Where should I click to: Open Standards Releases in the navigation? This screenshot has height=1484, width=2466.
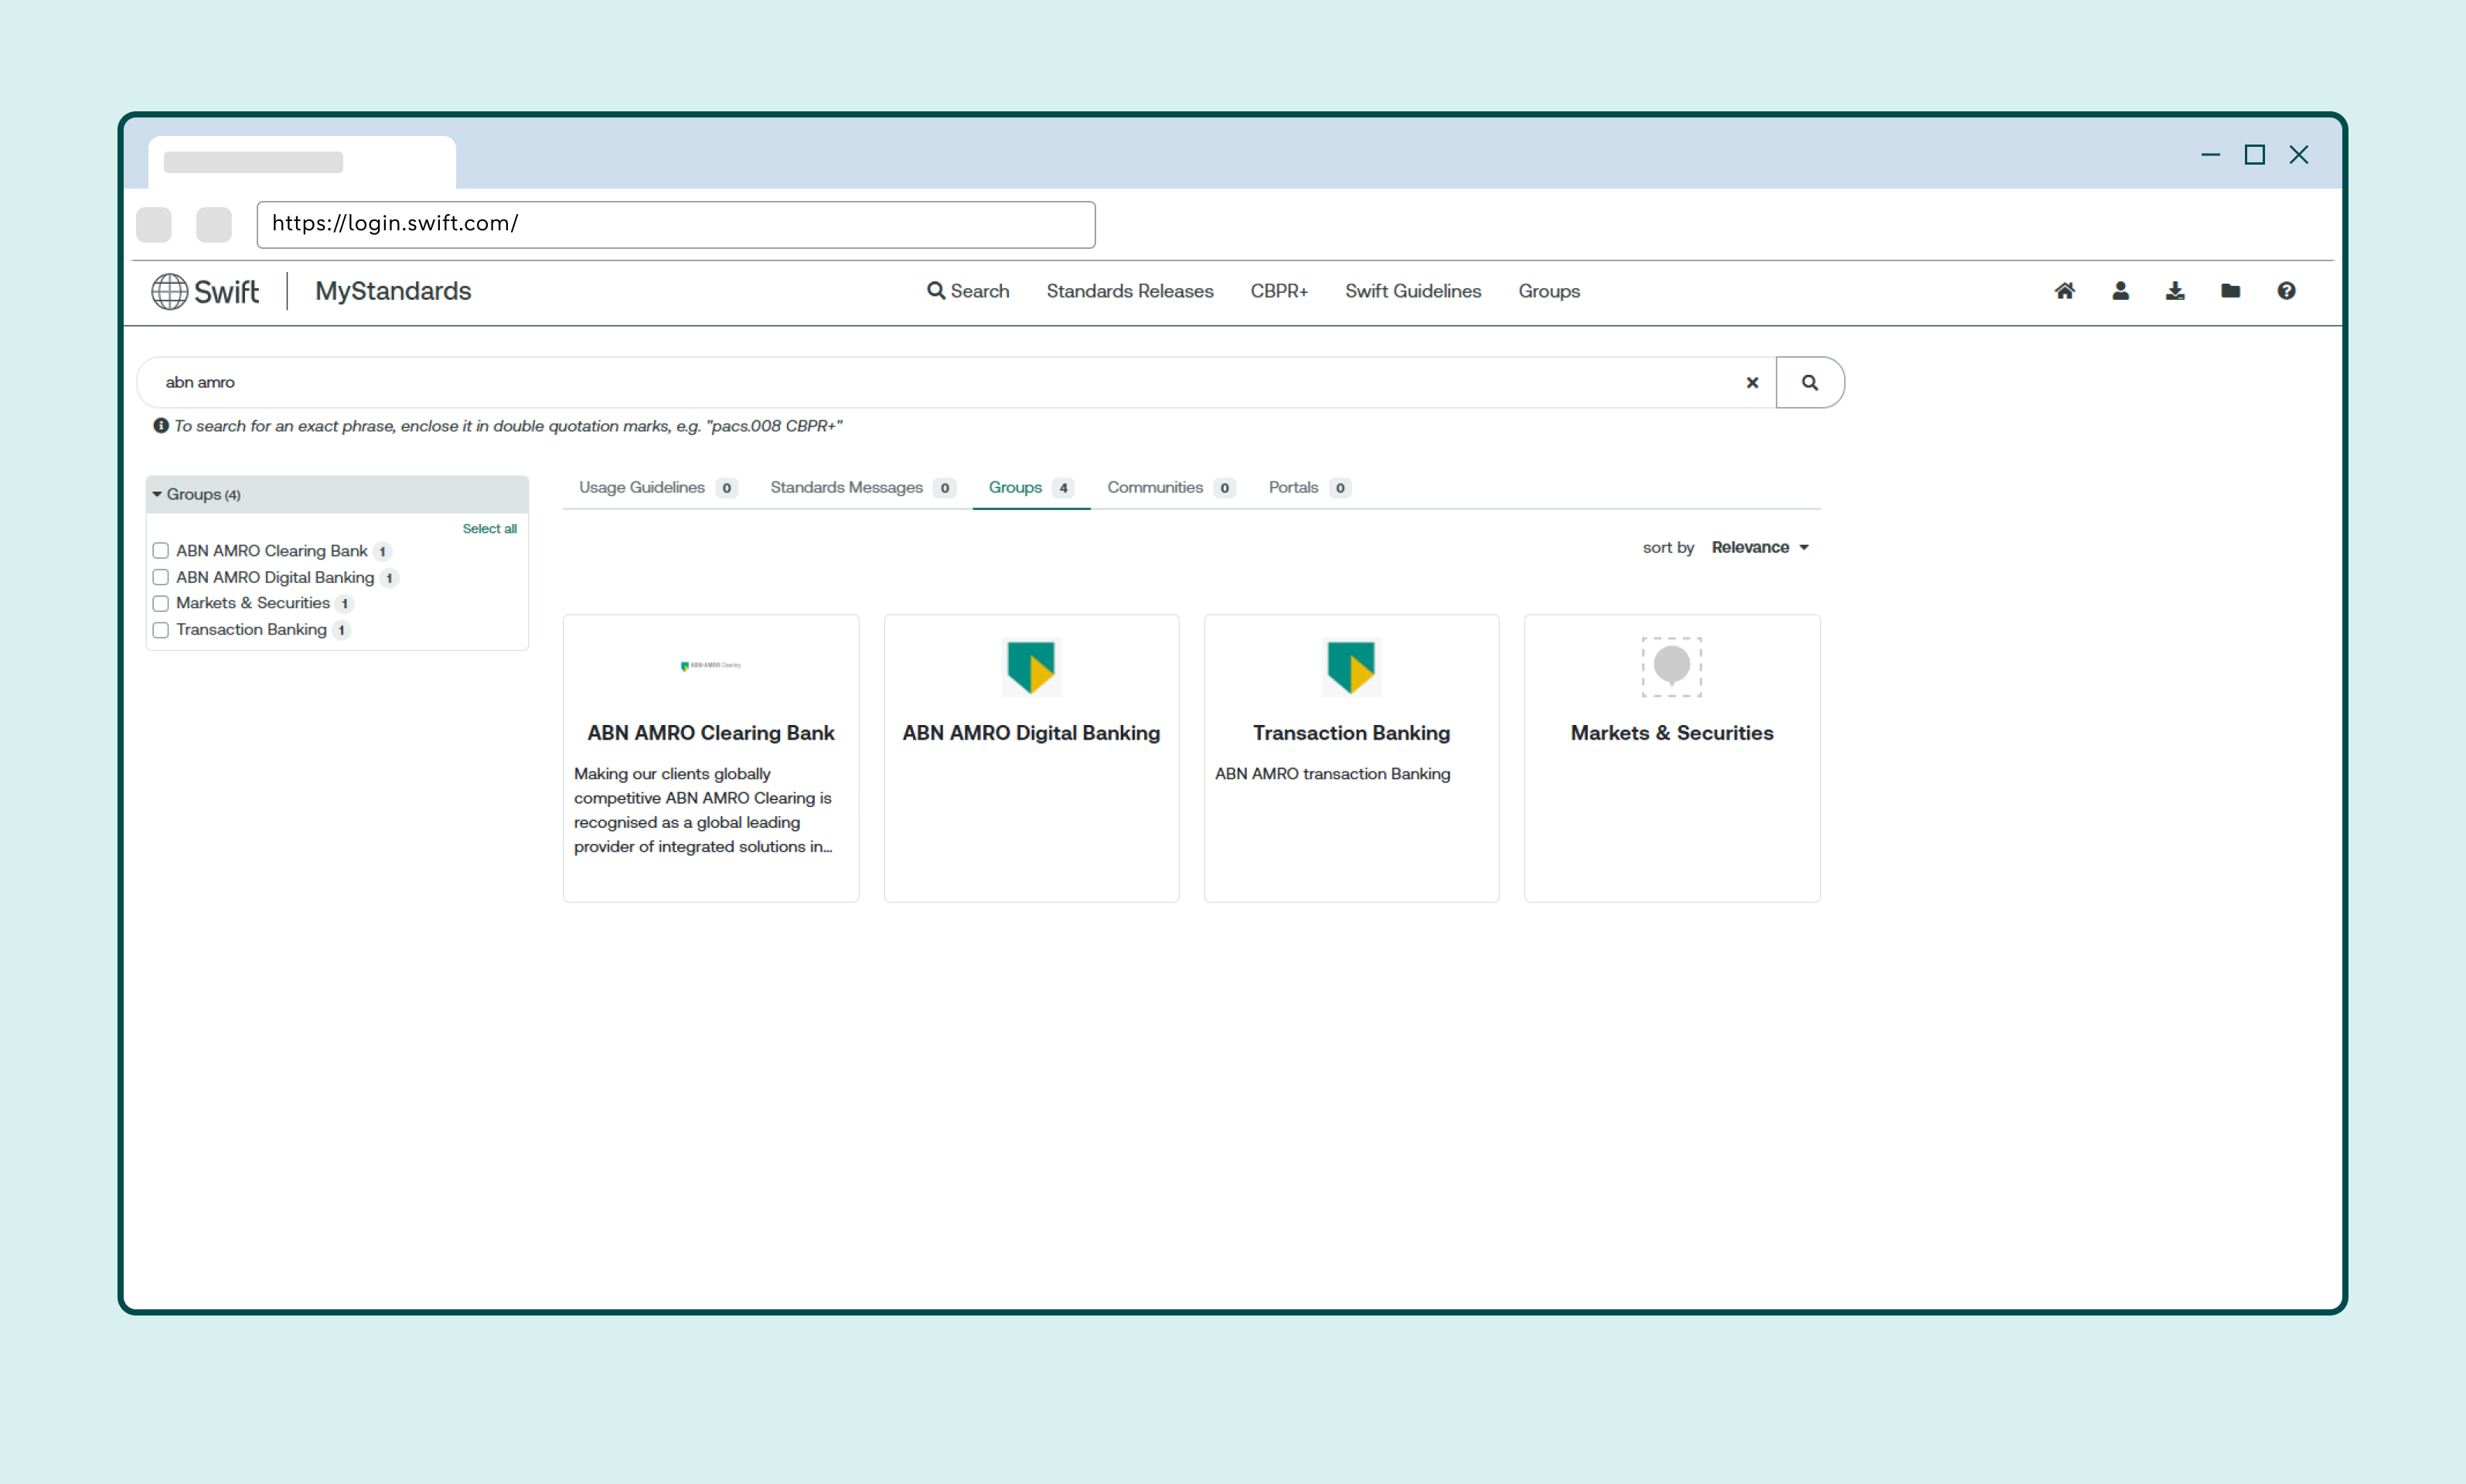coord(1130,291)
